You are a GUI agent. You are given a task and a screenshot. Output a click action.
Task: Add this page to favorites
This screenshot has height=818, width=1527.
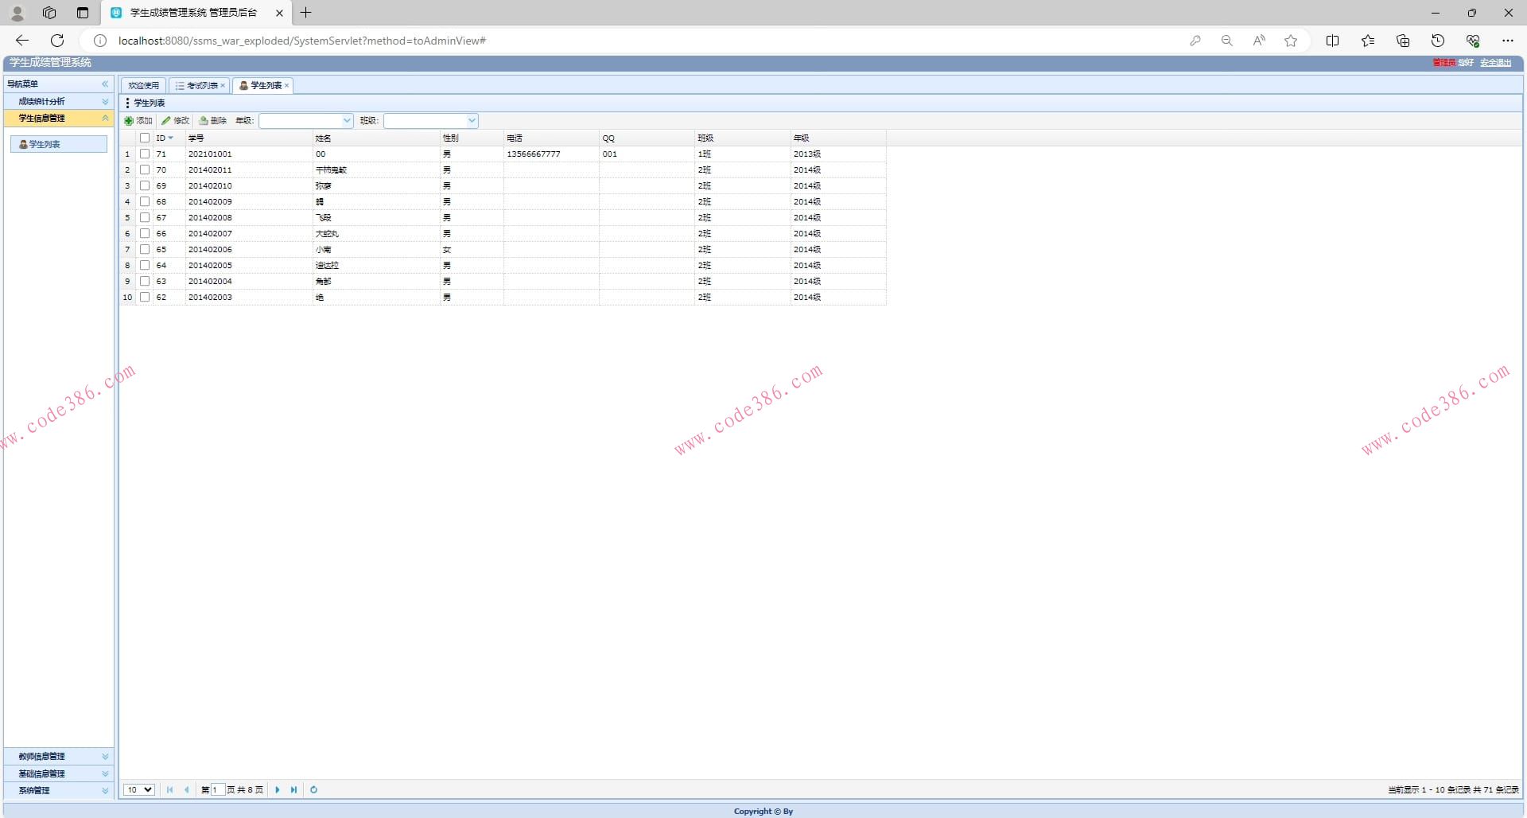pyautogui.click(x=1291, y=41)
